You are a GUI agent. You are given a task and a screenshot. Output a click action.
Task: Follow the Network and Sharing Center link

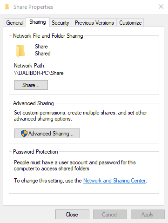(114, 181)
